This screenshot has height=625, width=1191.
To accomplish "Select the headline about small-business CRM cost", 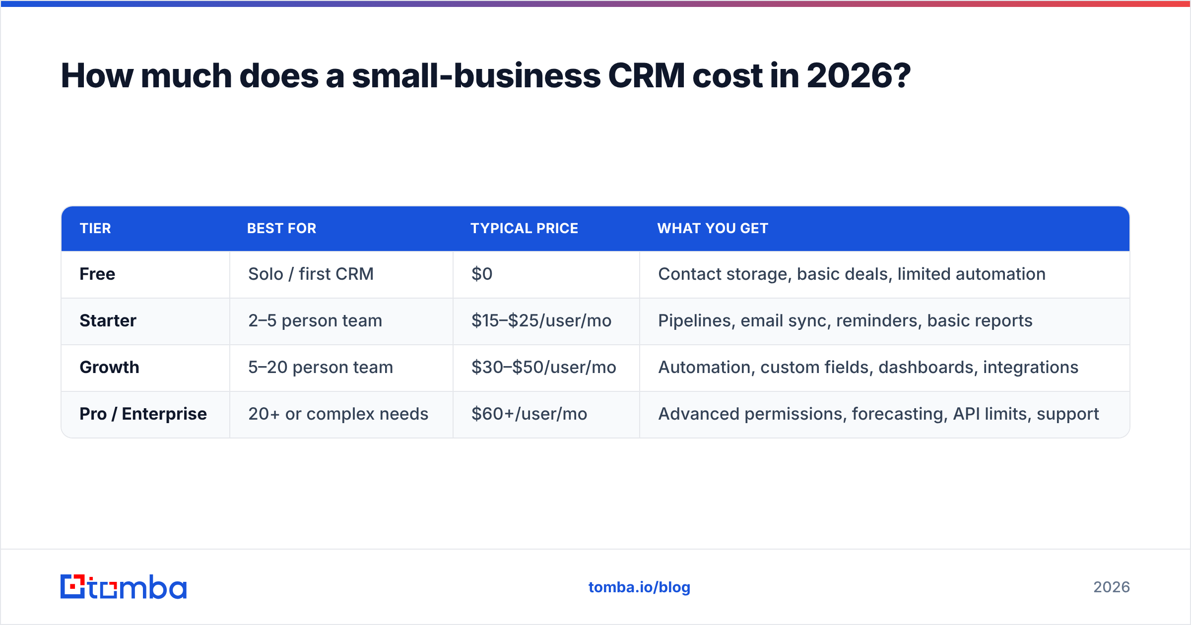I will (486, 75).
